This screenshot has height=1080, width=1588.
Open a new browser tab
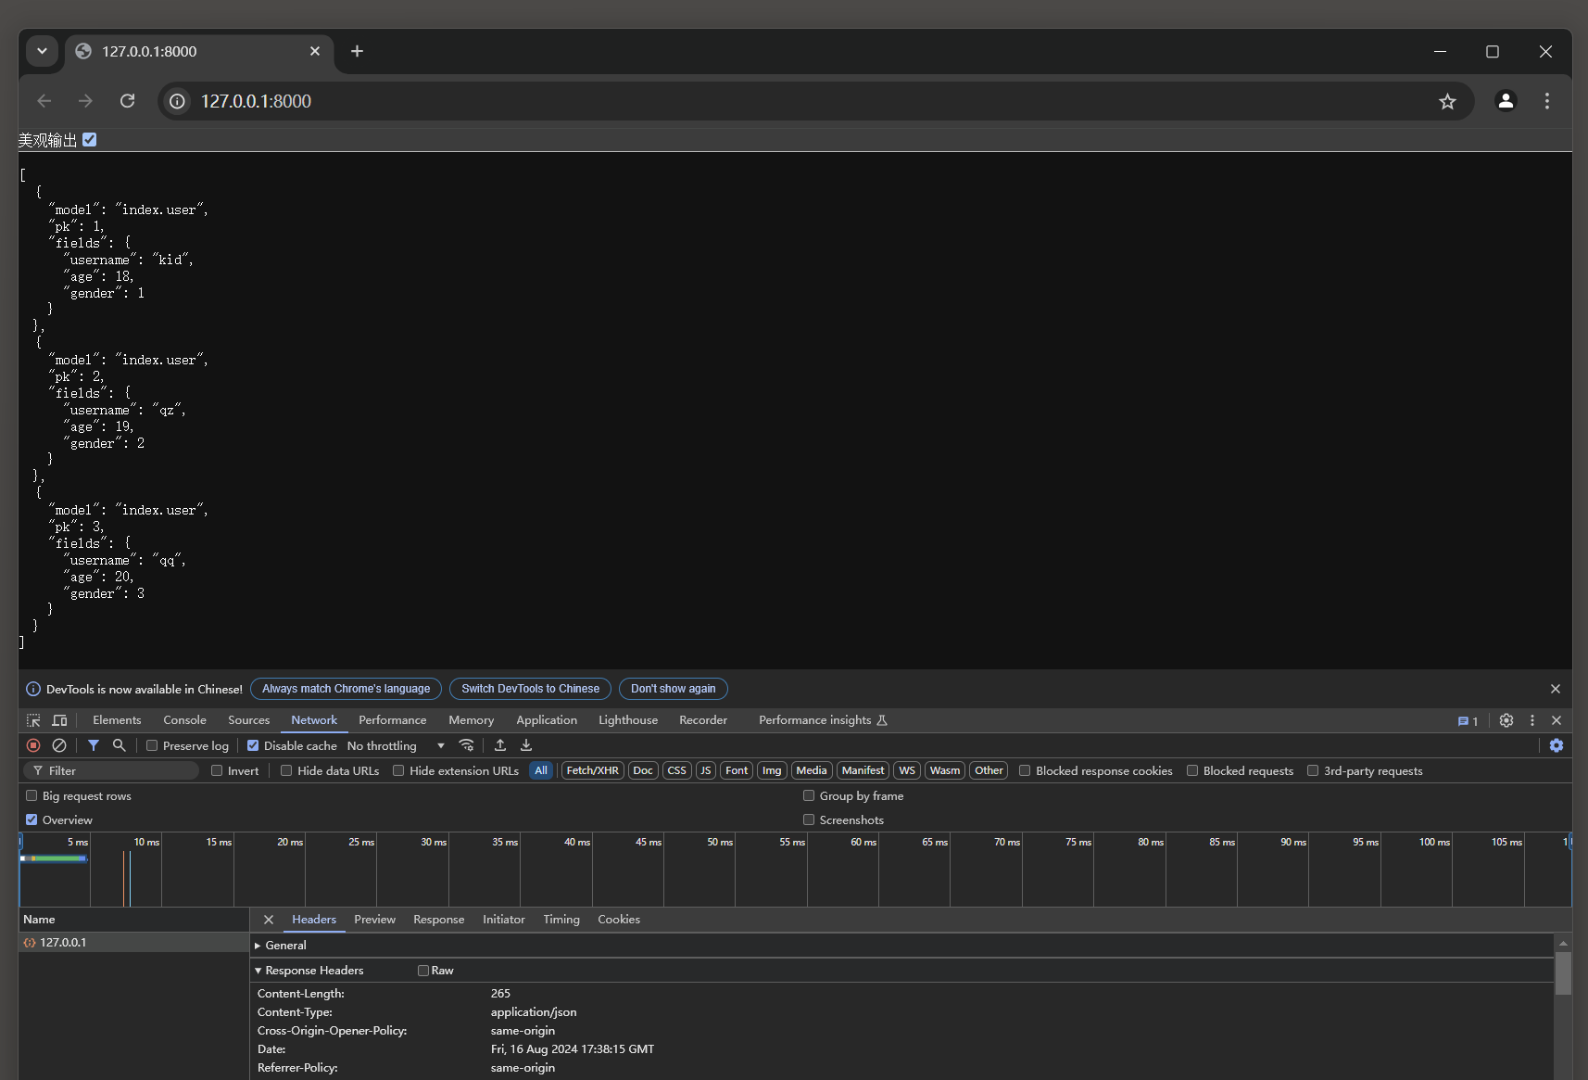[x=357, y=51]
